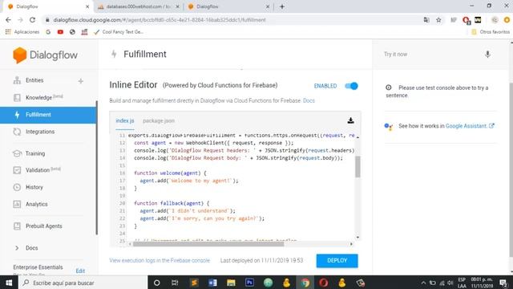Click the microphone icon in test console
513x289 pixels.
(487, 55)
